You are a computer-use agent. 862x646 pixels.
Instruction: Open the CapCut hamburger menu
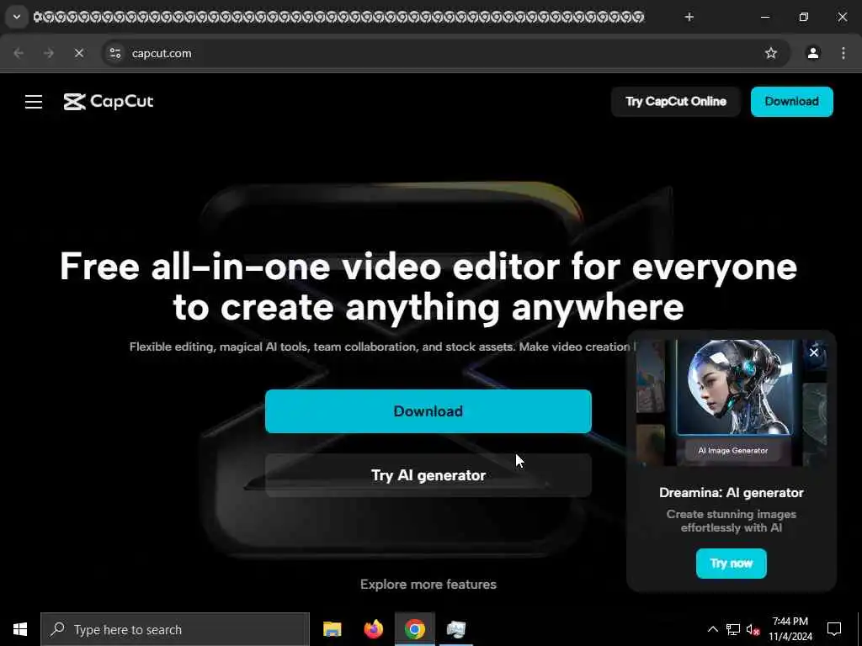click(x=34, y=102)
